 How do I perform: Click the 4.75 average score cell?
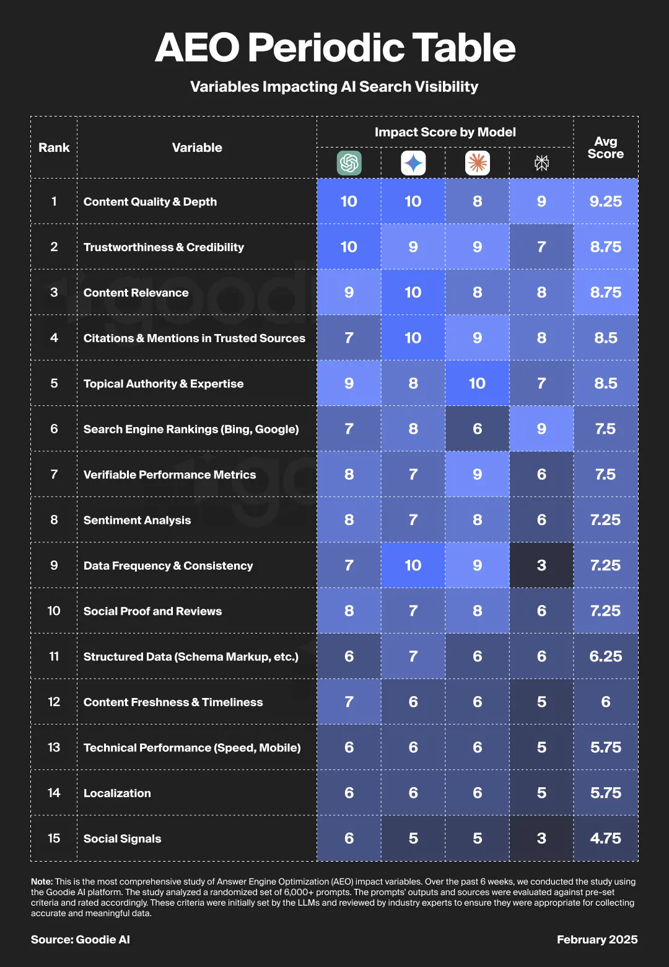coord(605,838)
